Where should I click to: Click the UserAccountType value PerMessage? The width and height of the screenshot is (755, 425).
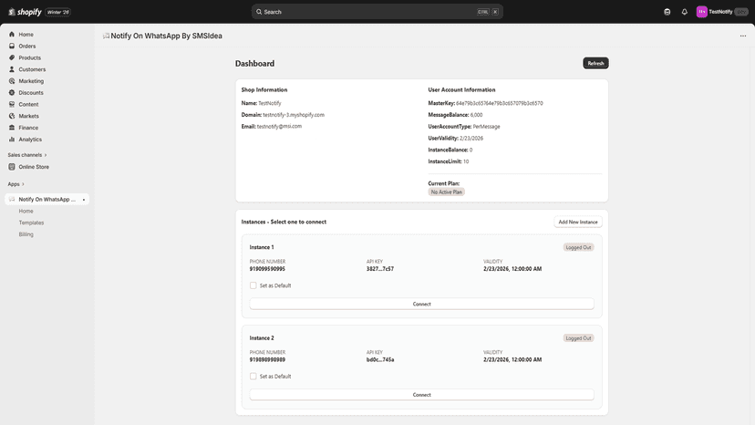tap(486, 127)
